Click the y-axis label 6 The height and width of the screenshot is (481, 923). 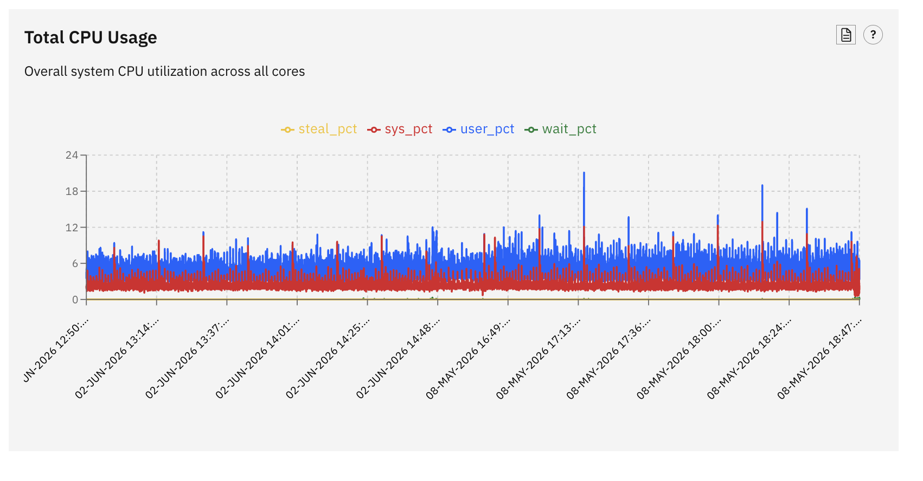(x=75, y=264)
